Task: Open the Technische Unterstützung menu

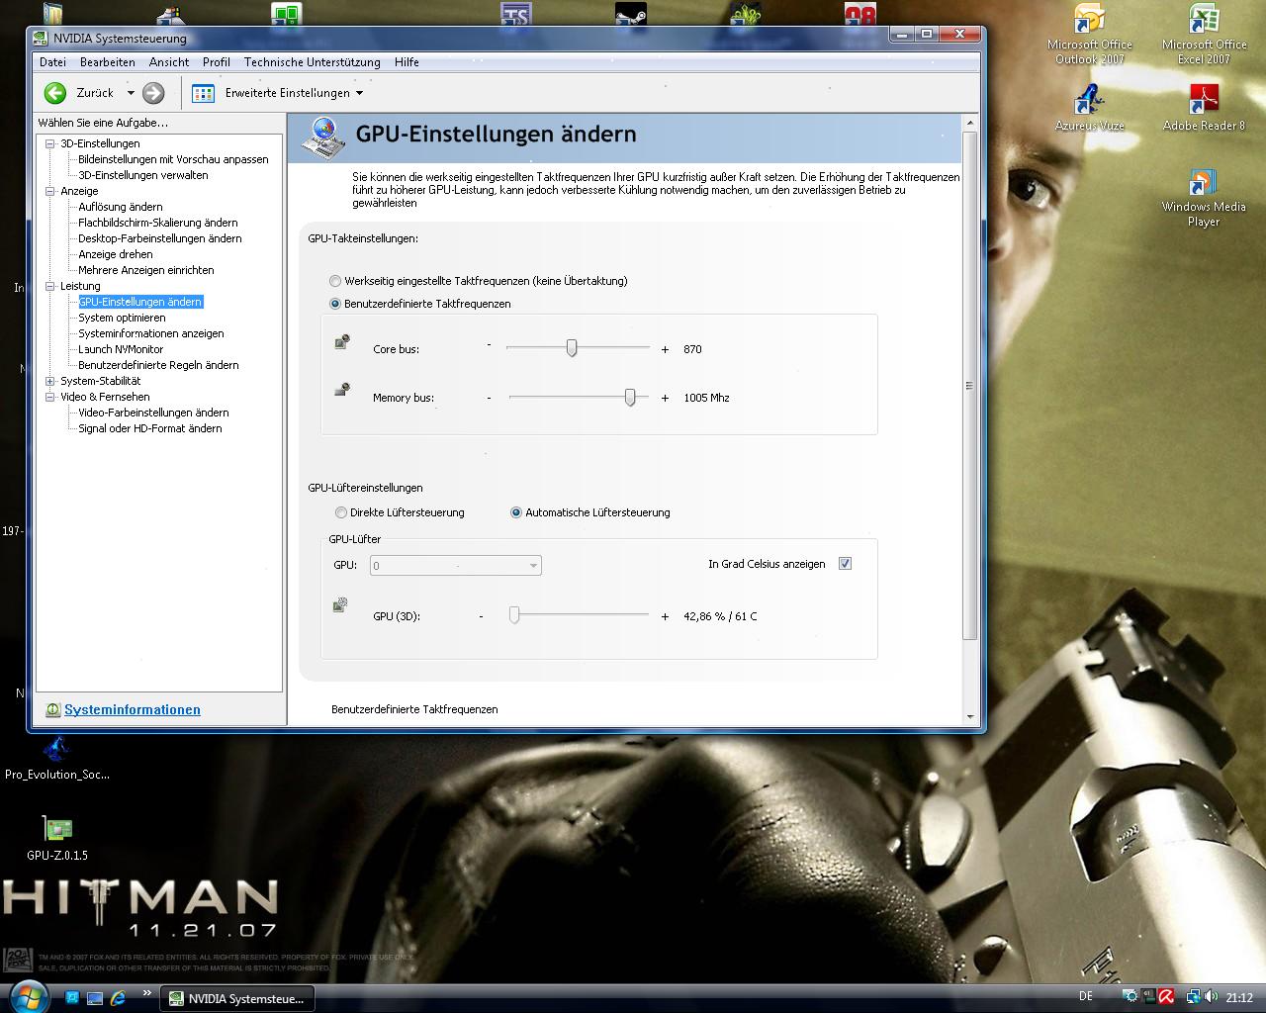Action: [x=313, y=61]
